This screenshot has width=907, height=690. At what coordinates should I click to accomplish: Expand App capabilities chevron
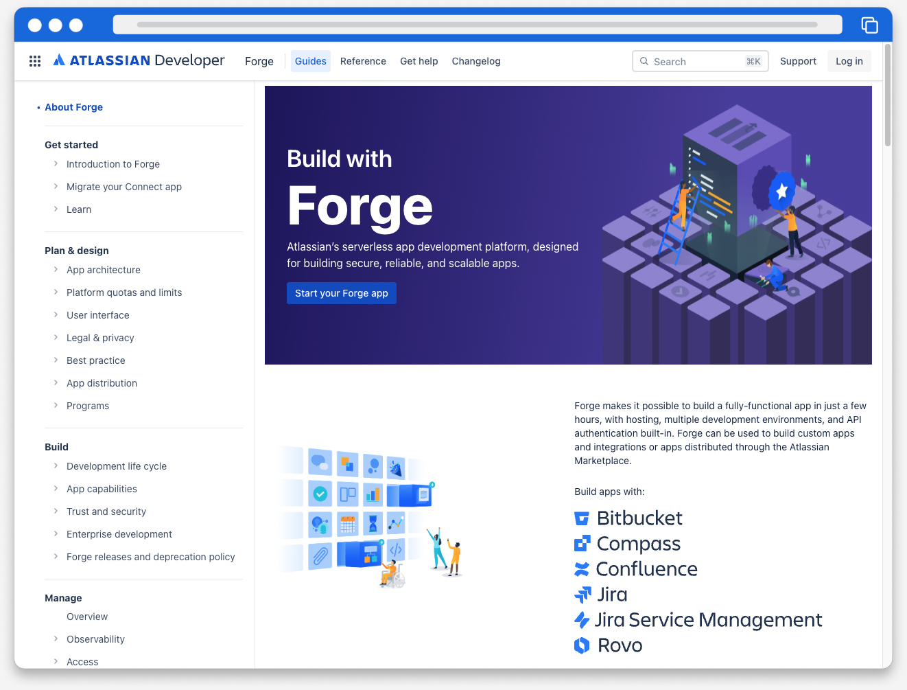pyautogui.click(x=56, y=488)
